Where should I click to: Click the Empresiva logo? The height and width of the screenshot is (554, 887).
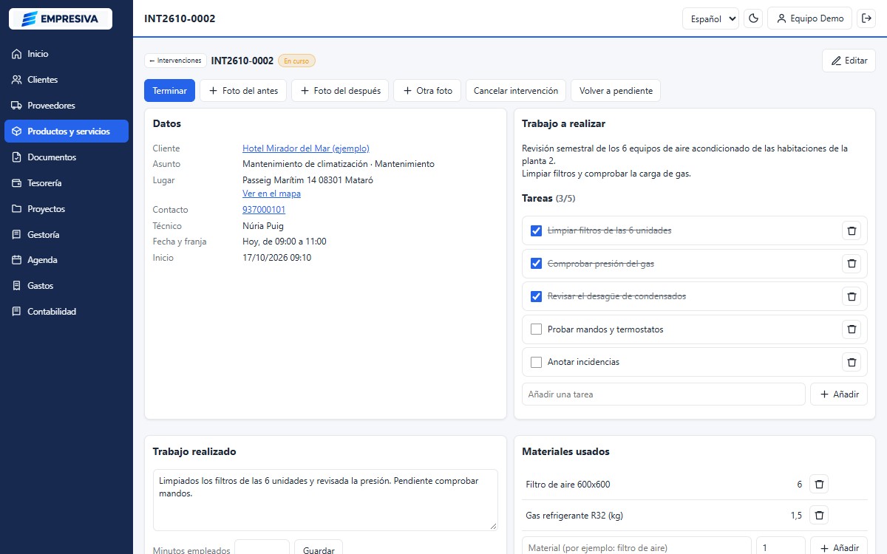pos(61,18)
